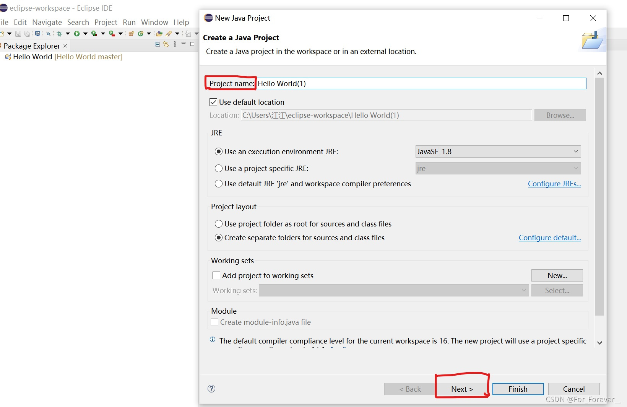Viewport: 627px width, 407px height.
Task: Click the New Java Package icon
Action: (x=131, y=33)
